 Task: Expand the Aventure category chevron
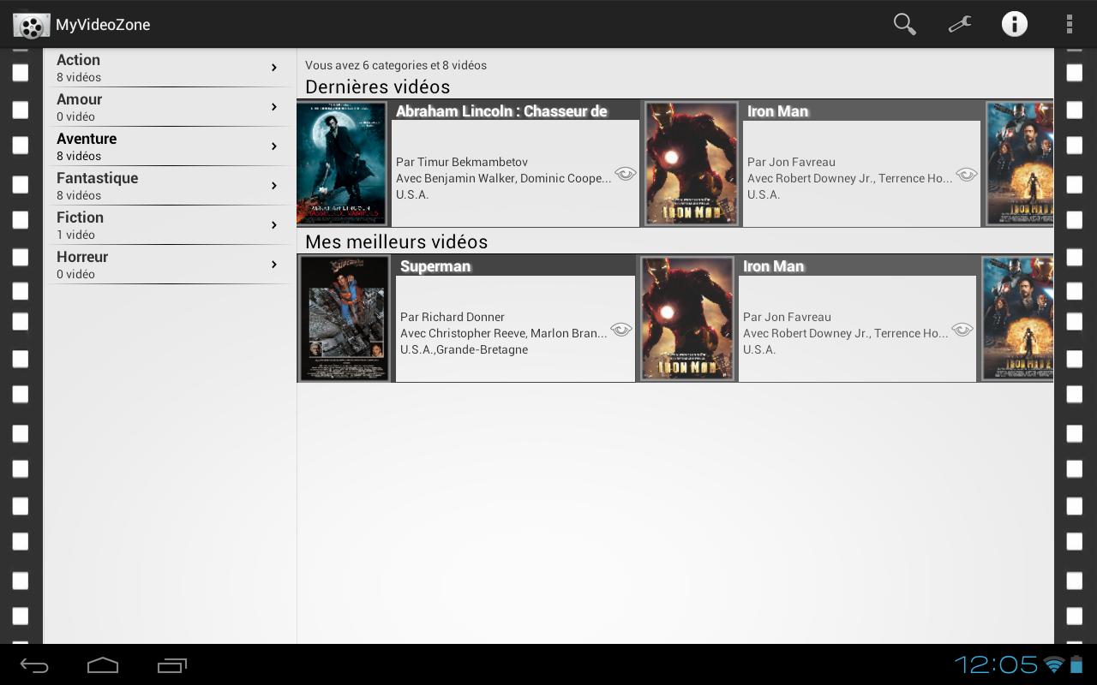click(274, 146)
